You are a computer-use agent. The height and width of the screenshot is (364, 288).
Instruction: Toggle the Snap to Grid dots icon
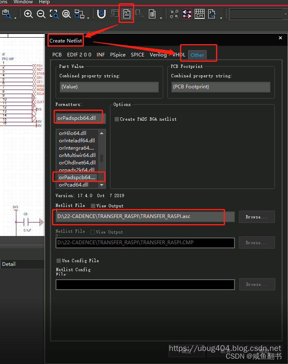point(174,14)
